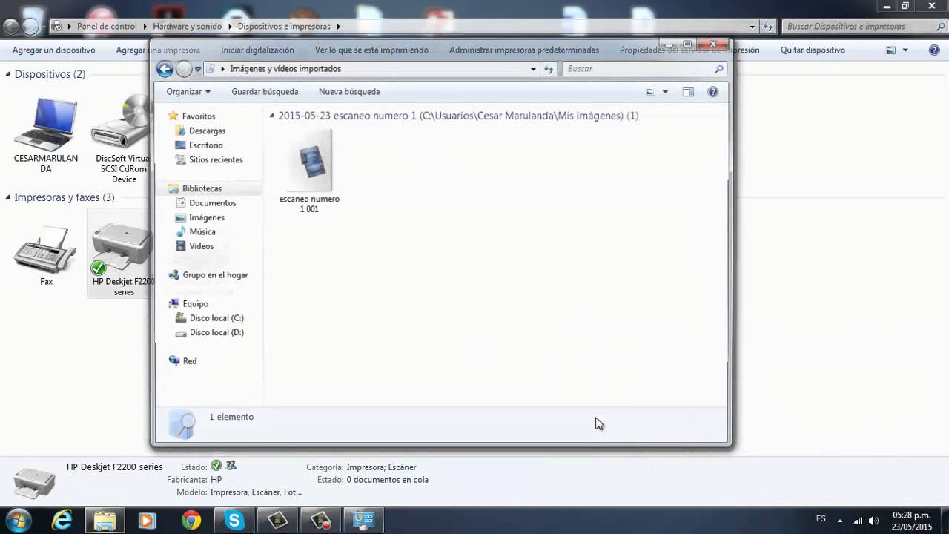Viewport: 949px width, 534px height.
Task: Show hidden tray icons arrow
Action: [x=840, y=520]
